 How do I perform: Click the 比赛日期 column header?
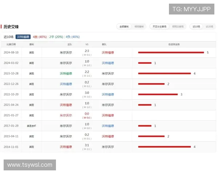(x=11, y=44)
